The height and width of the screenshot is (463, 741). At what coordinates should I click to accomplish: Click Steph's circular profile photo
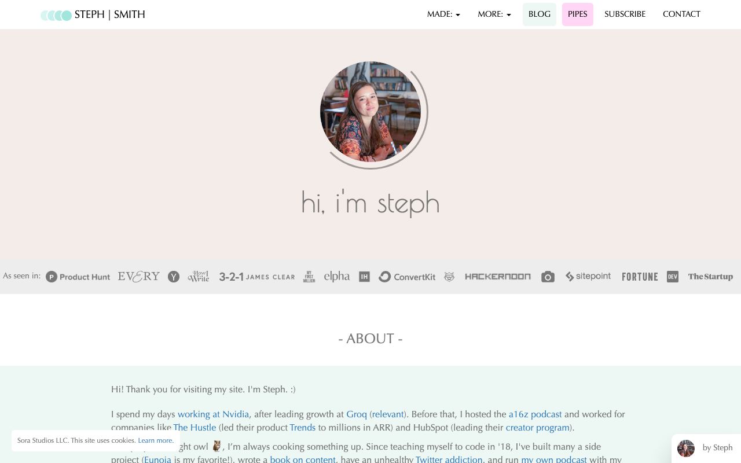(x=370, y=112)
